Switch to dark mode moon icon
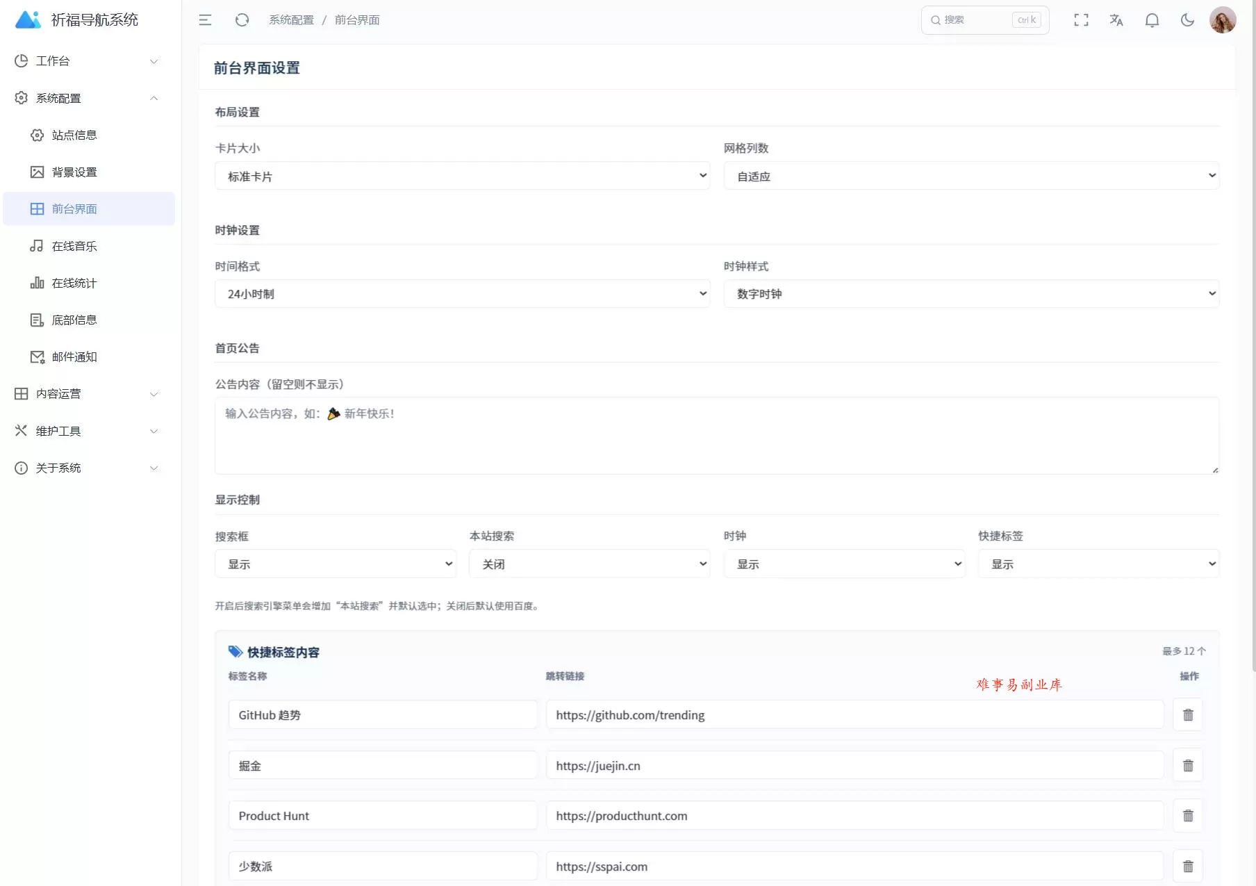This screenshot has width=1256, height=886. click(1187, 20)
